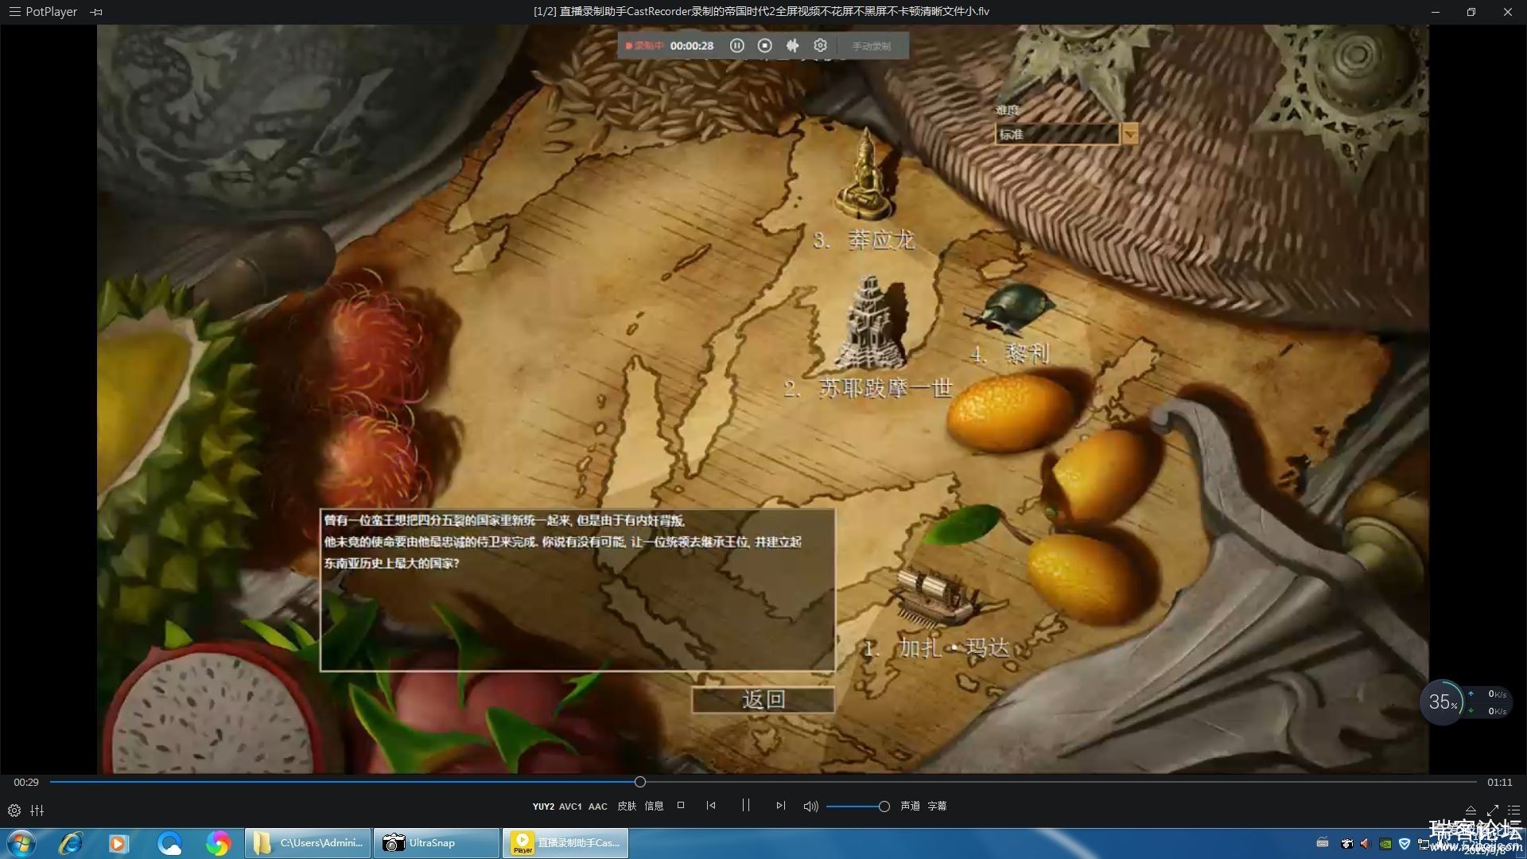Click the security shield tray icon
Image resolution: width=1527 pixels, height=859 pixels.
pyautogui.click(x=1405, y=844)
